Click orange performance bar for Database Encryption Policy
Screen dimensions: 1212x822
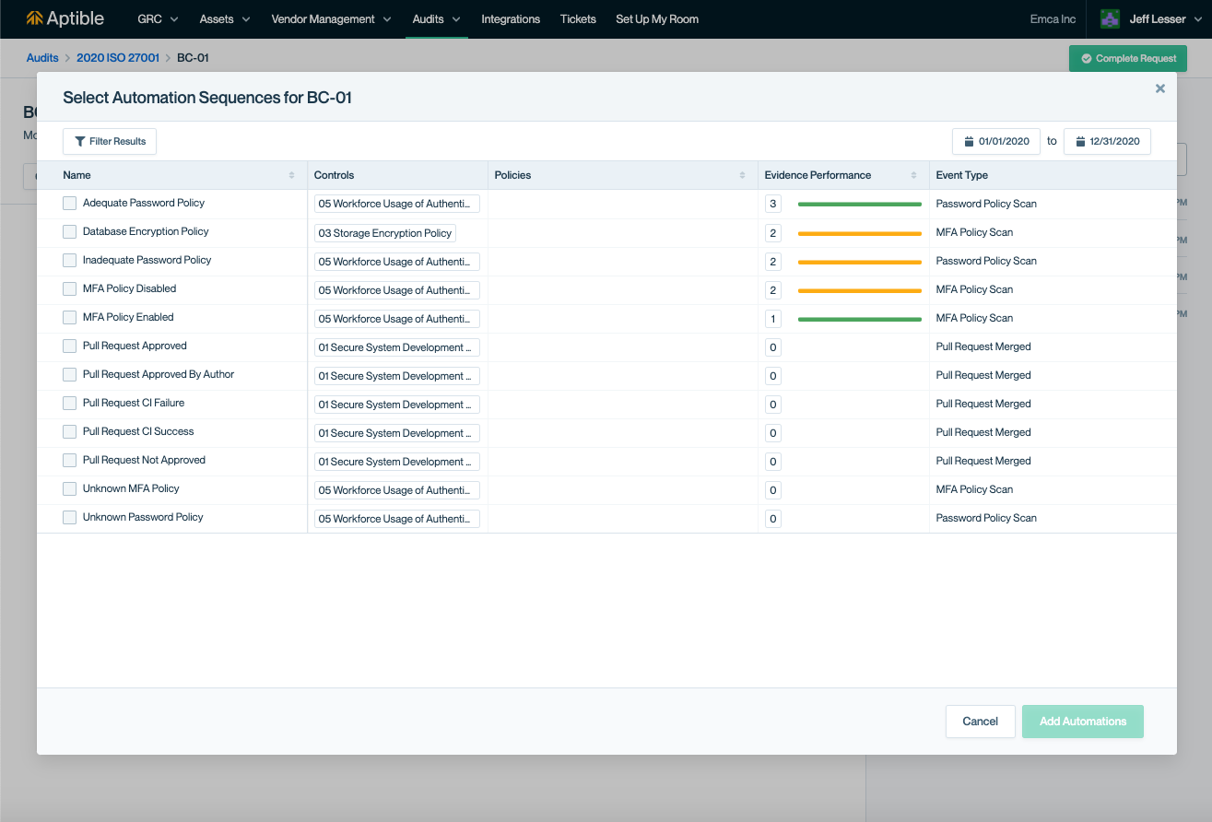tap(860, 233)
